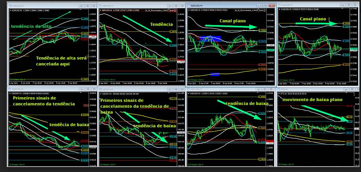Click the USDCAD,H1 chart window icon
361x172 pixels.
[189, 89]
